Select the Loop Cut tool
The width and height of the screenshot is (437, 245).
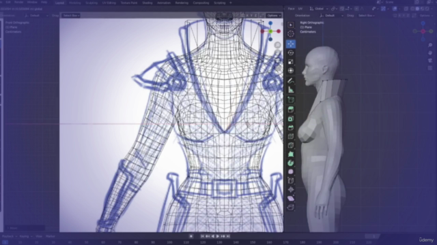point(291,136)
